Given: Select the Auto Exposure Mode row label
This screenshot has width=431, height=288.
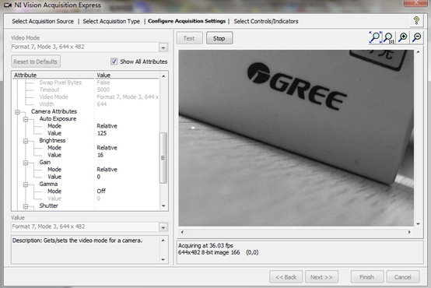Looking at the screenshot, I should click(54, 126).
